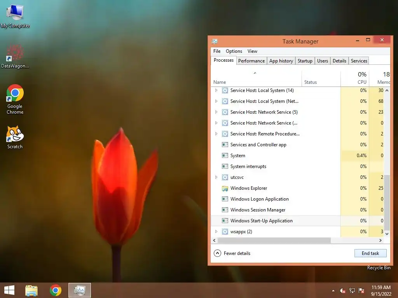
Task: Sort by the Memory column header
Action: click(x=380, y=78)
